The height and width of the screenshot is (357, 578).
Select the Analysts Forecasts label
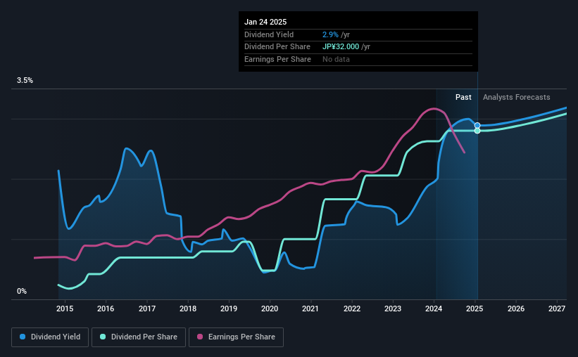(x=517, y=97)
